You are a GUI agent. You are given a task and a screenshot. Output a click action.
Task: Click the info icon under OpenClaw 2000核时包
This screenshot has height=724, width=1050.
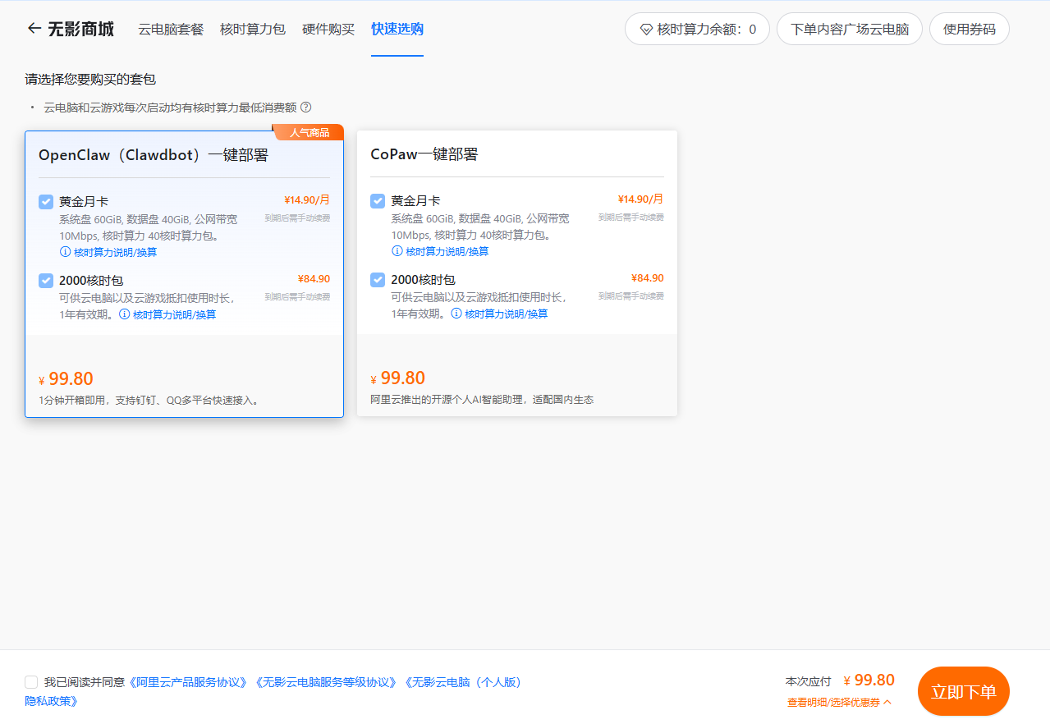point(125,314)
